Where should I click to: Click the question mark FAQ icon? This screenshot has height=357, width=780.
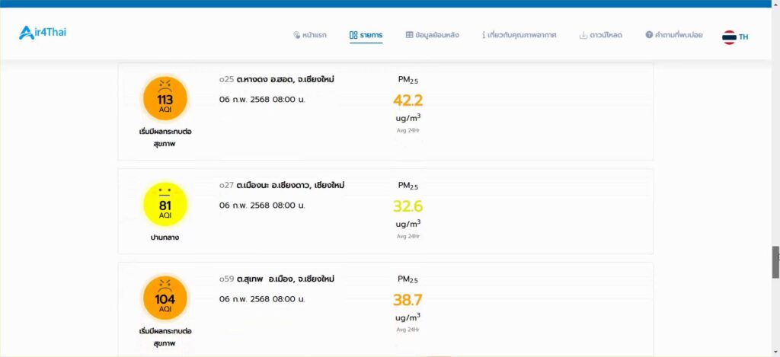(649, 35)
